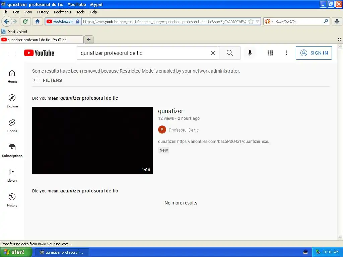This screenshot has width=343, height=257.
Task: Open the DuckDuckGo search engine selector
Action: (269, 21)
